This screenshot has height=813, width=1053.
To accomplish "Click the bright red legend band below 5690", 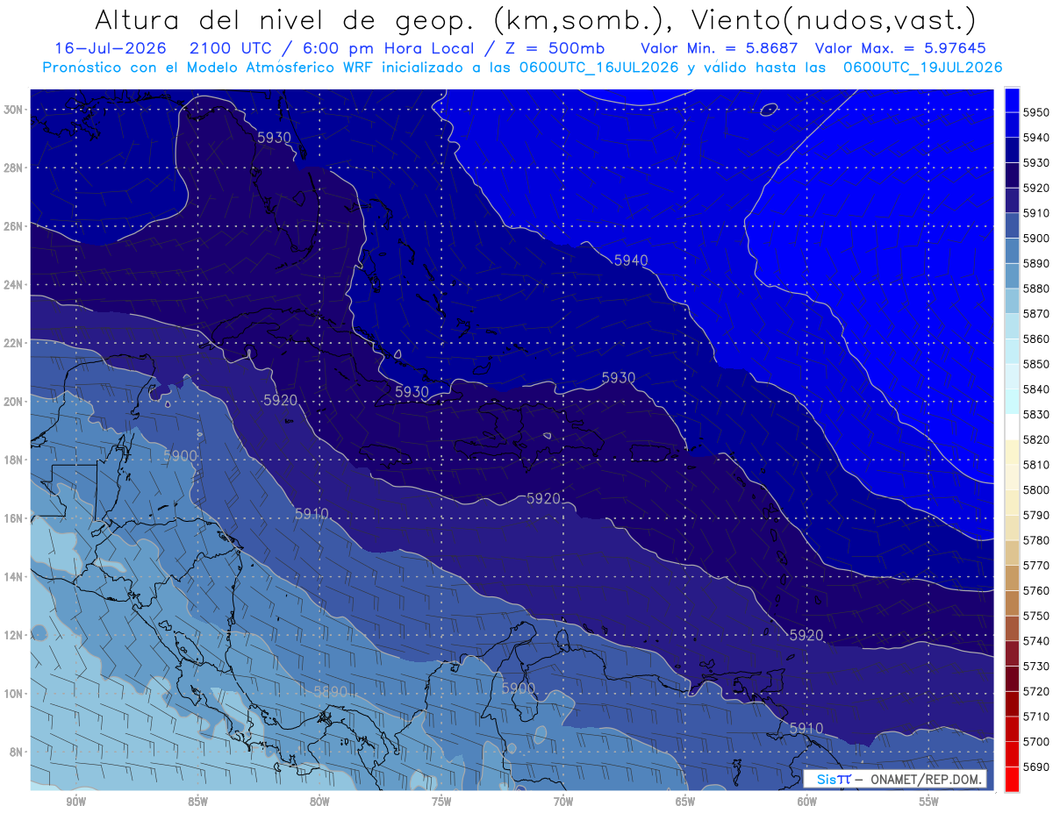I will tap(1012, 779).
